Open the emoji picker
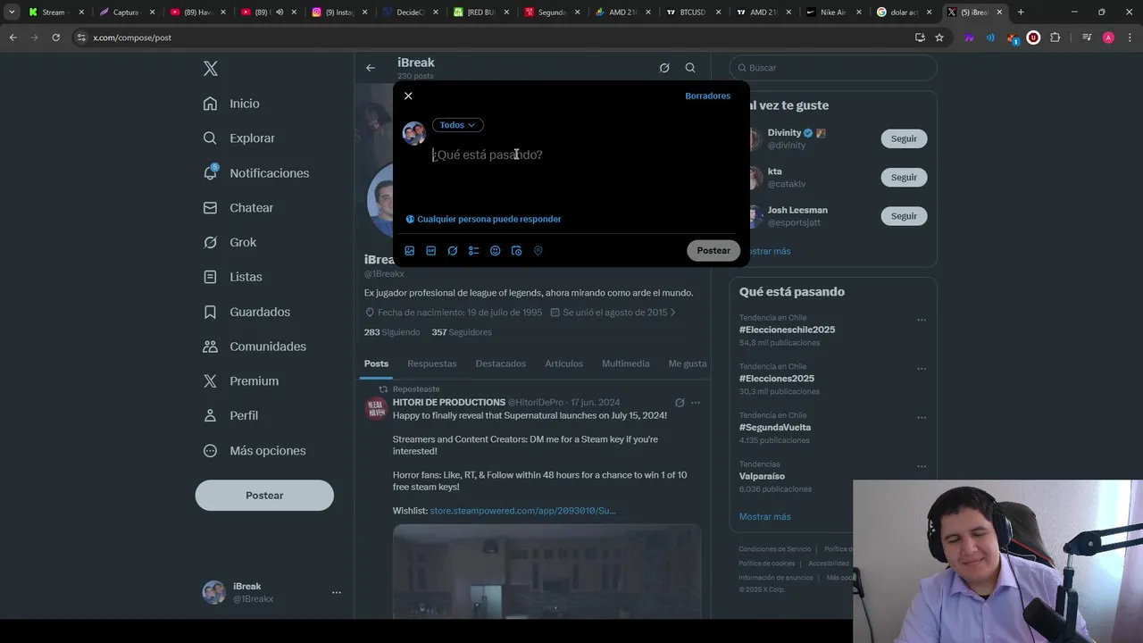Image resolution: width=1143 pixels, height=643 pixels. (496, 251)
